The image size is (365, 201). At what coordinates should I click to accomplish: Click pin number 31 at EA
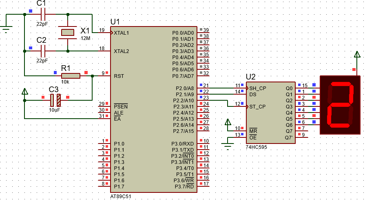point(102,116)
